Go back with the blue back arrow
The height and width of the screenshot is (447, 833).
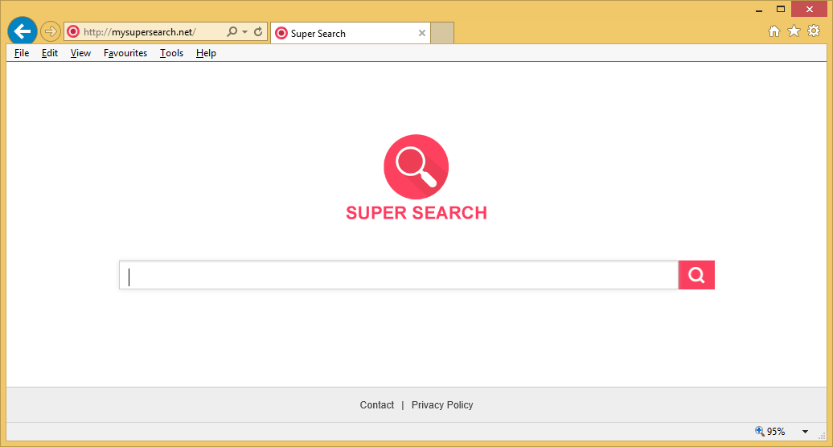pyautogui.click(x=23, y=31)
